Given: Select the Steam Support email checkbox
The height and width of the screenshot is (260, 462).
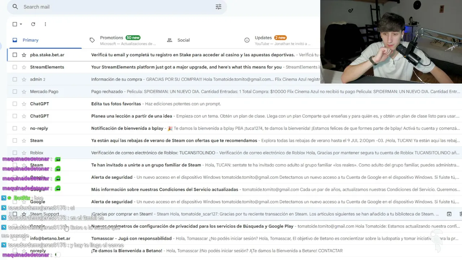Looking at the screenshot, I should coord(15,214).
